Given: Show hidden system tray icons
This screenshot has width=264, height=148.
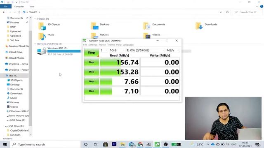Looking at the screenshot, I should [208, 144].
